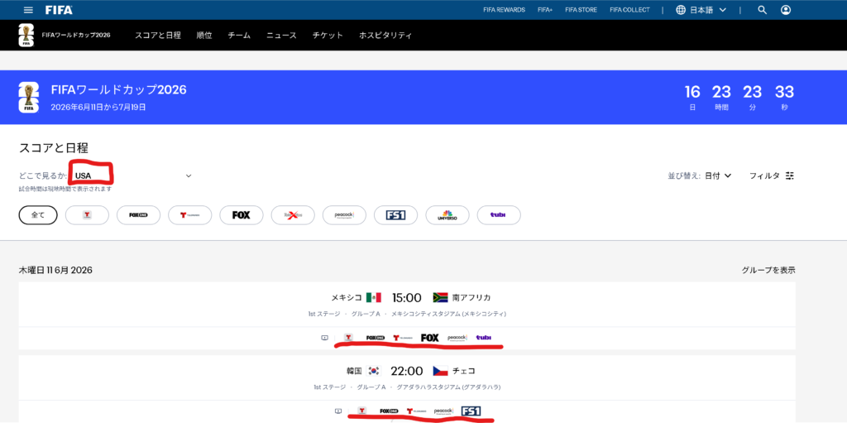
Task: Filter by the chip with the red X logo
Action: pos(294,214)
